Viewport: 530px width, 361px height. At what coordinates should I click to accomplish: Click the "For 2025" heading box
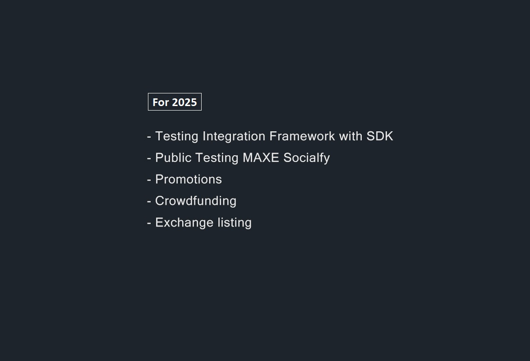click(175, 102)
